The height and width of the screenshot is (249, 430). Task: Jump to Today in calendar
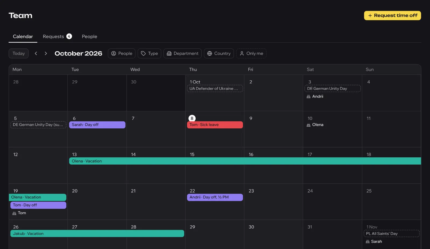19,53
